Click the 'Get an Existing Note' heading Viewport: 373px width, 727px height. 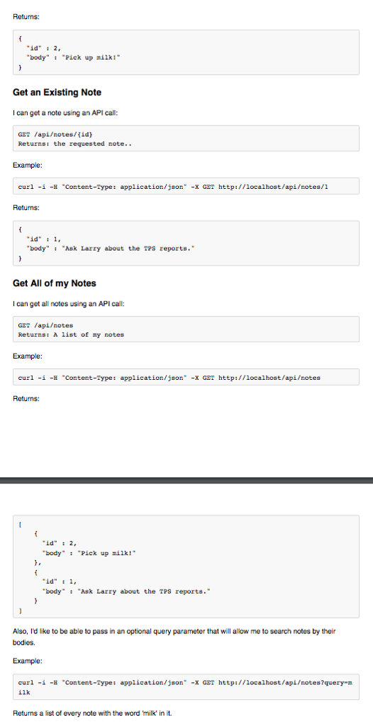57,92
